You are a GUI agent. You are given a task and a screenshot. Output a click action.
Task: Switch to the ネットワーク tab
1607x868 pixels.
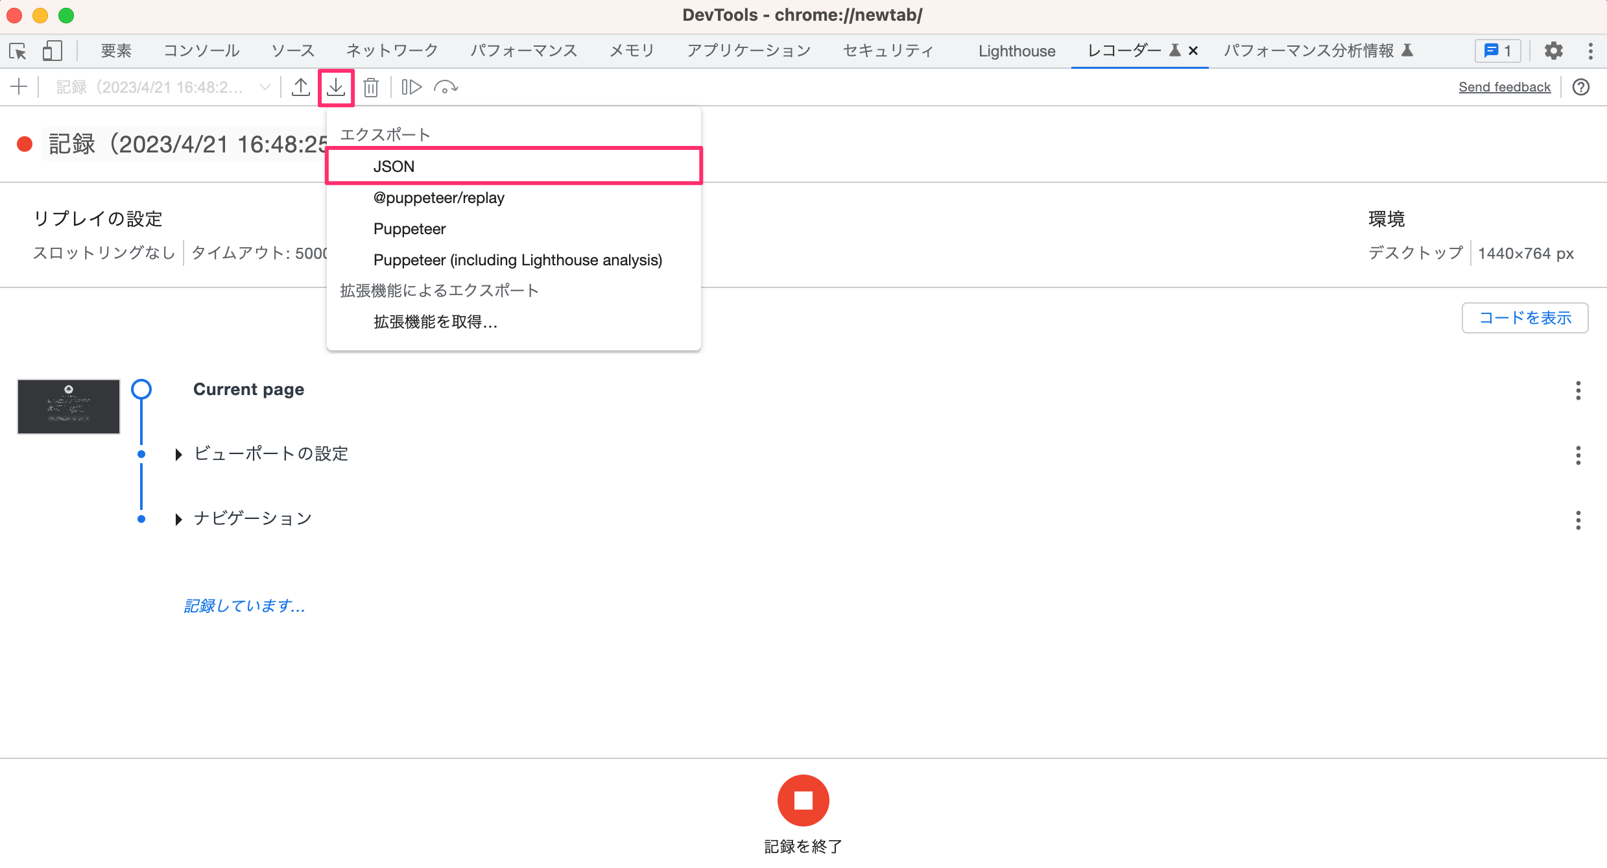[392, 51]
